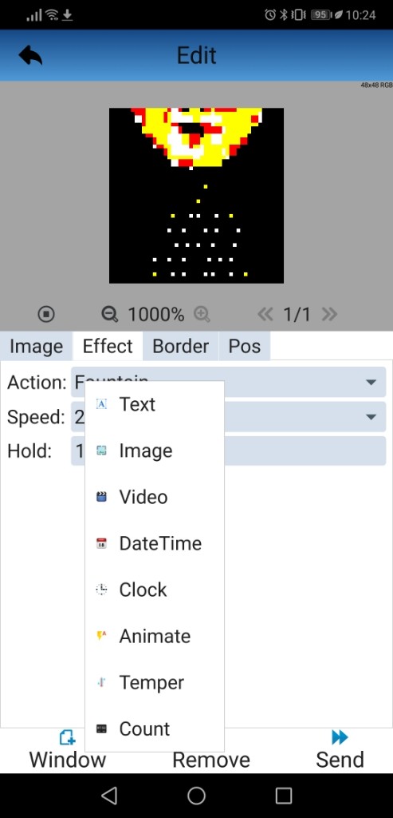This screenshot has width=393, height=818.
Task: Tap the Send double-arrow icon
Action: 340,737
